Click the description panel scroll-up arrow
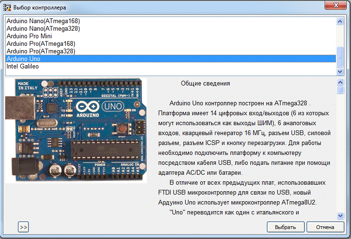 tap(340, 82)
